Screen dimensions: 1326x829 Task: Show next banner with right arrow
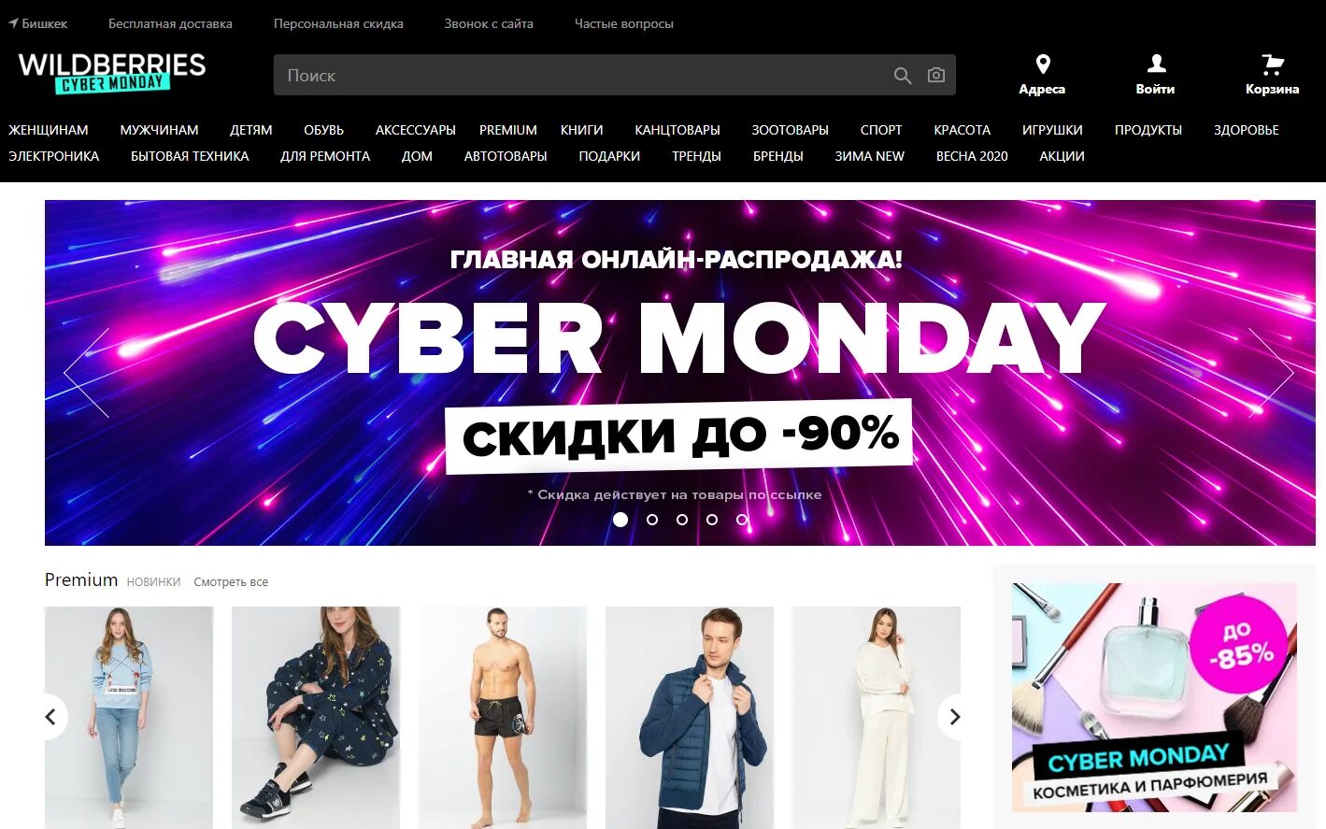point(1271,373)
